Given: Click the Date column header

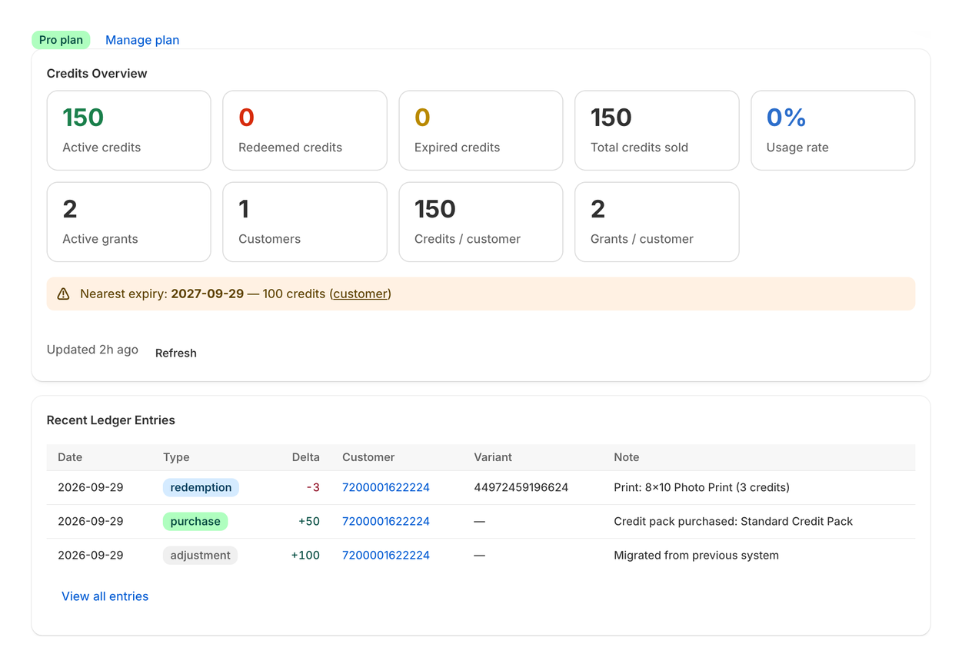Looking at the screenshot, I should coord(70,457).
